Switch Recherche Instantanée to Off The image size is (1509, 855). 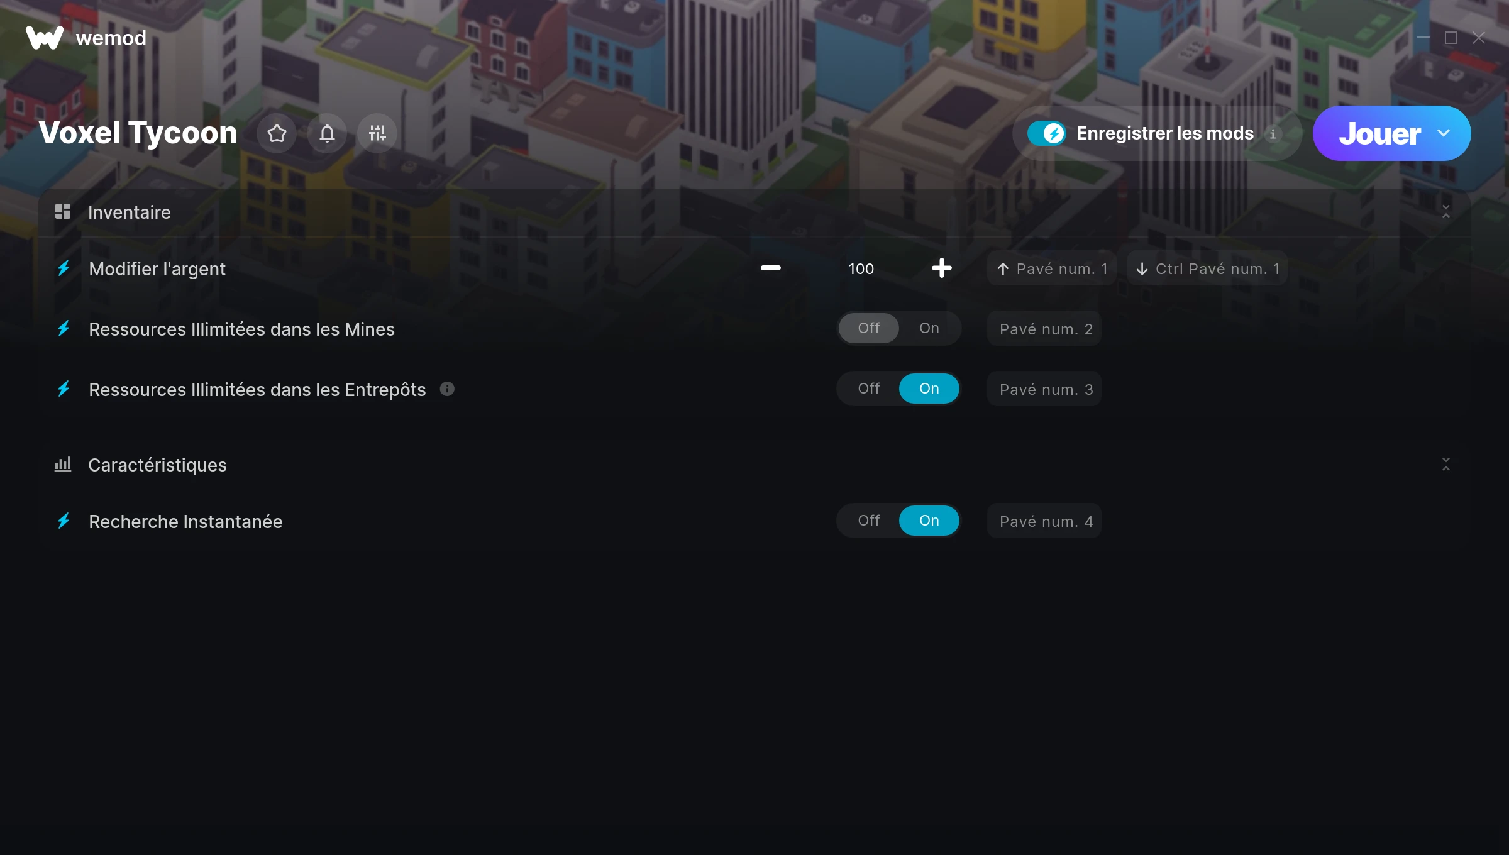click(869, 521)
